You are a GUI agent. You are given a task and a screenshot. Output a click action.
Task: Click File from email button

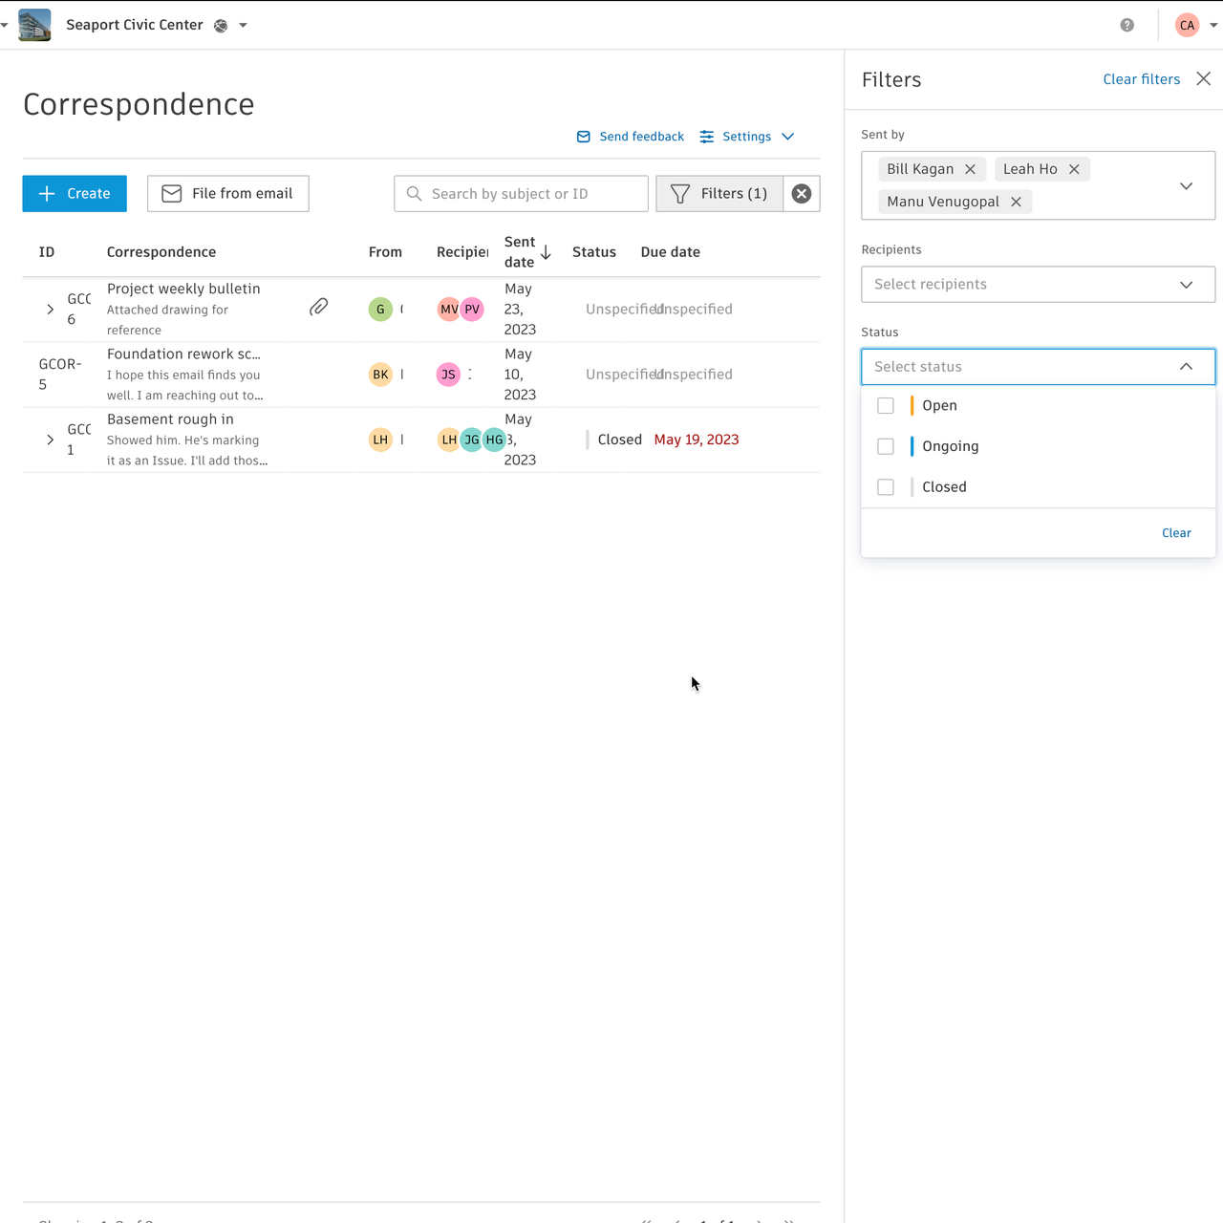[228, 193]
